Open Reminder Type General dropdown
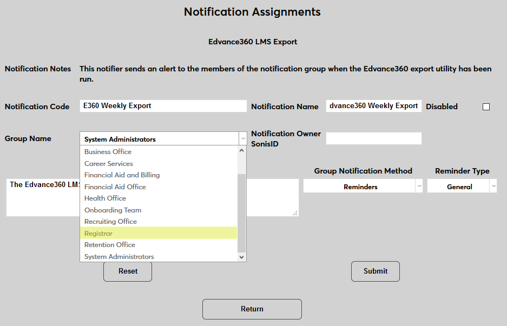Viewport: 507px width, 326px height. coord(462,187)
